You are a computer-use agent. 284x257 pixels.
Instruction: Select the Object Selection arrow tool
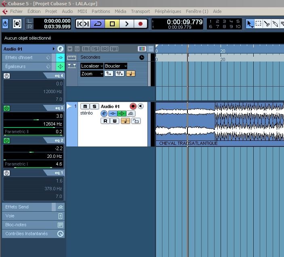click(250, 24)
